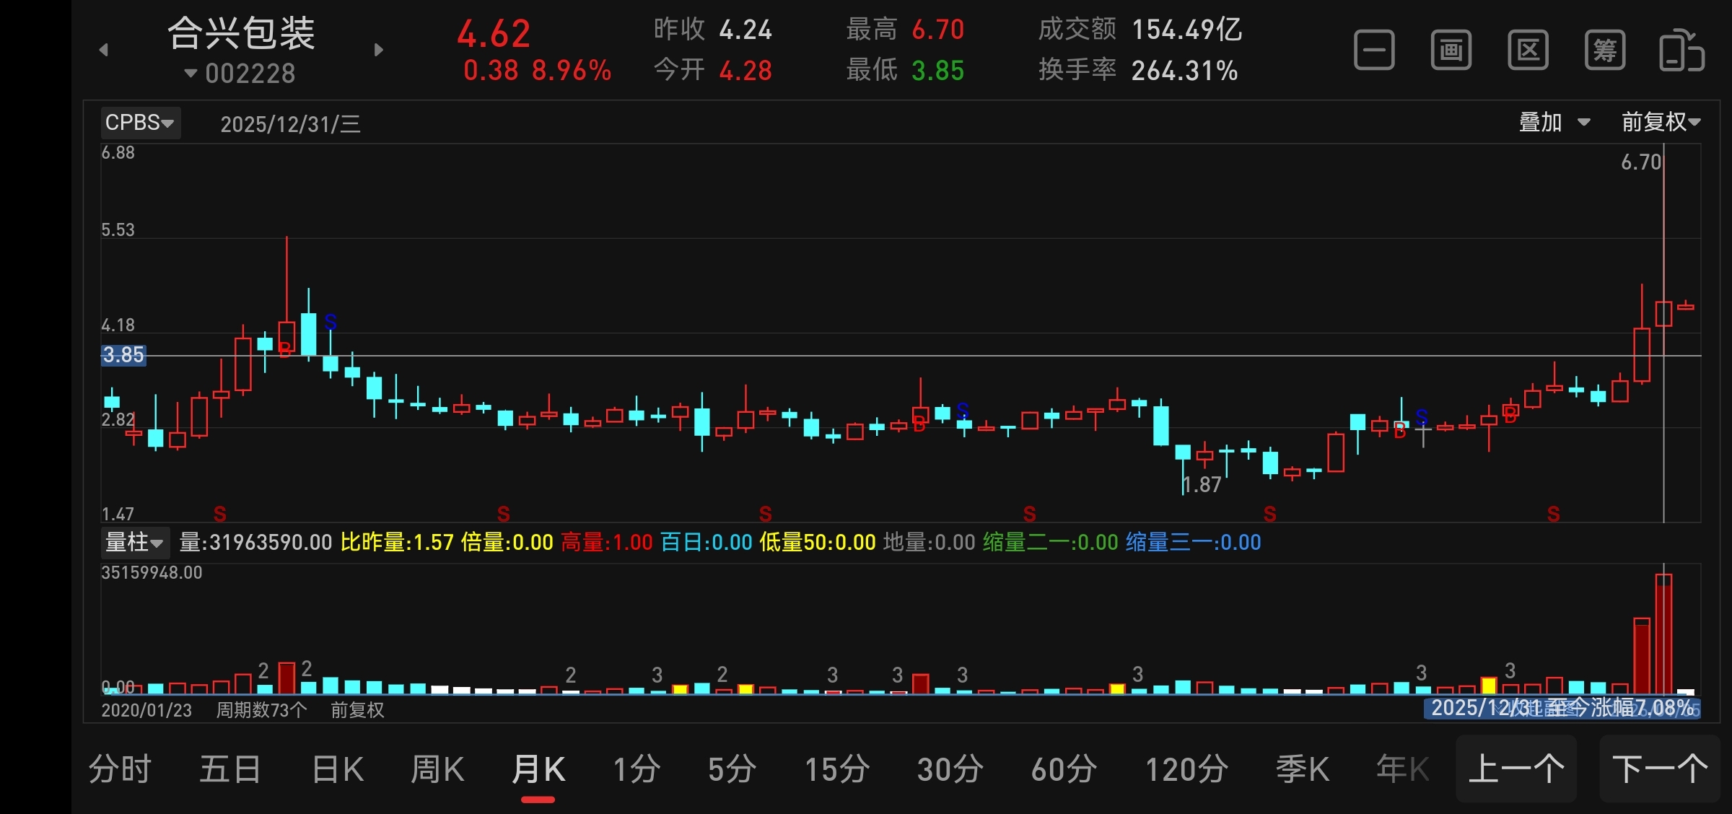Open the CPBS indicator dropdown
1732x814 pixels.
point(140,123)
